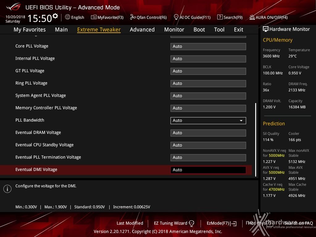This screenshot has width=316, height=237.
Task: Edit the Internal PLL Voltage field
Action: (x=208, y=59)
